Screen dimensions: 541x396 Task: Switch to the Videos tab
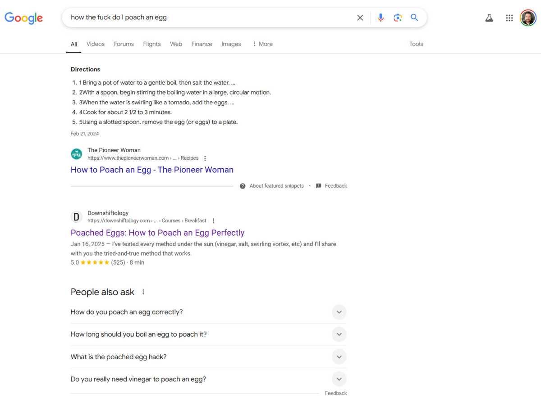95,44
